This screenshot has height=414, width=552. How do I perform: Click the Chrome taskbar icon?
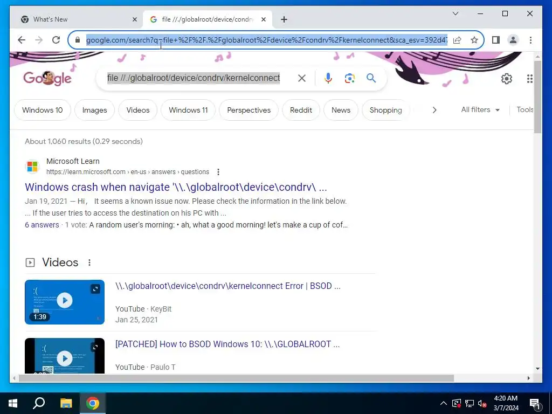point(93,403)
